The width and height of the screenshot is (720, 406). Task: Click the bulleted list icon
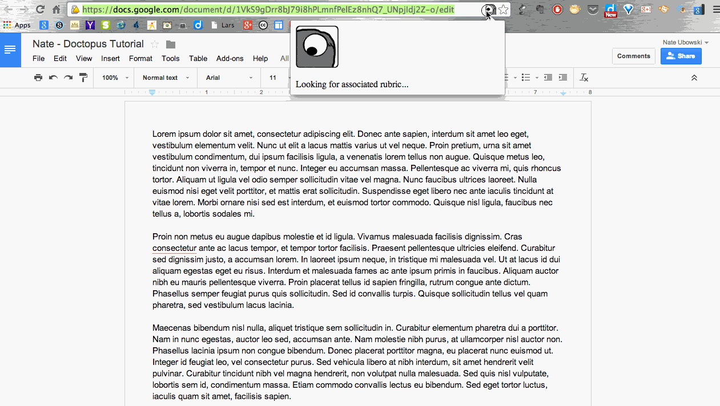tap(526, 78)
